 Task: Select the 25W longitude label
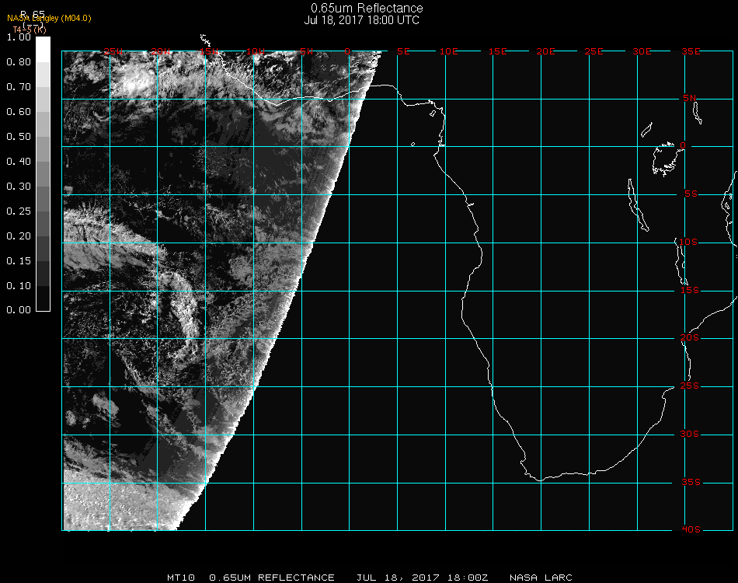coord(114,52)
